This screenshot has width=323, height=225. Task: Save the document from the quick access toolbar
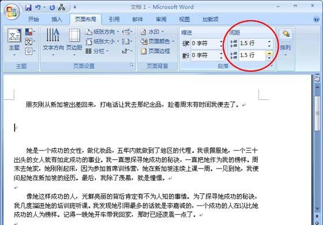pos(28,7)
